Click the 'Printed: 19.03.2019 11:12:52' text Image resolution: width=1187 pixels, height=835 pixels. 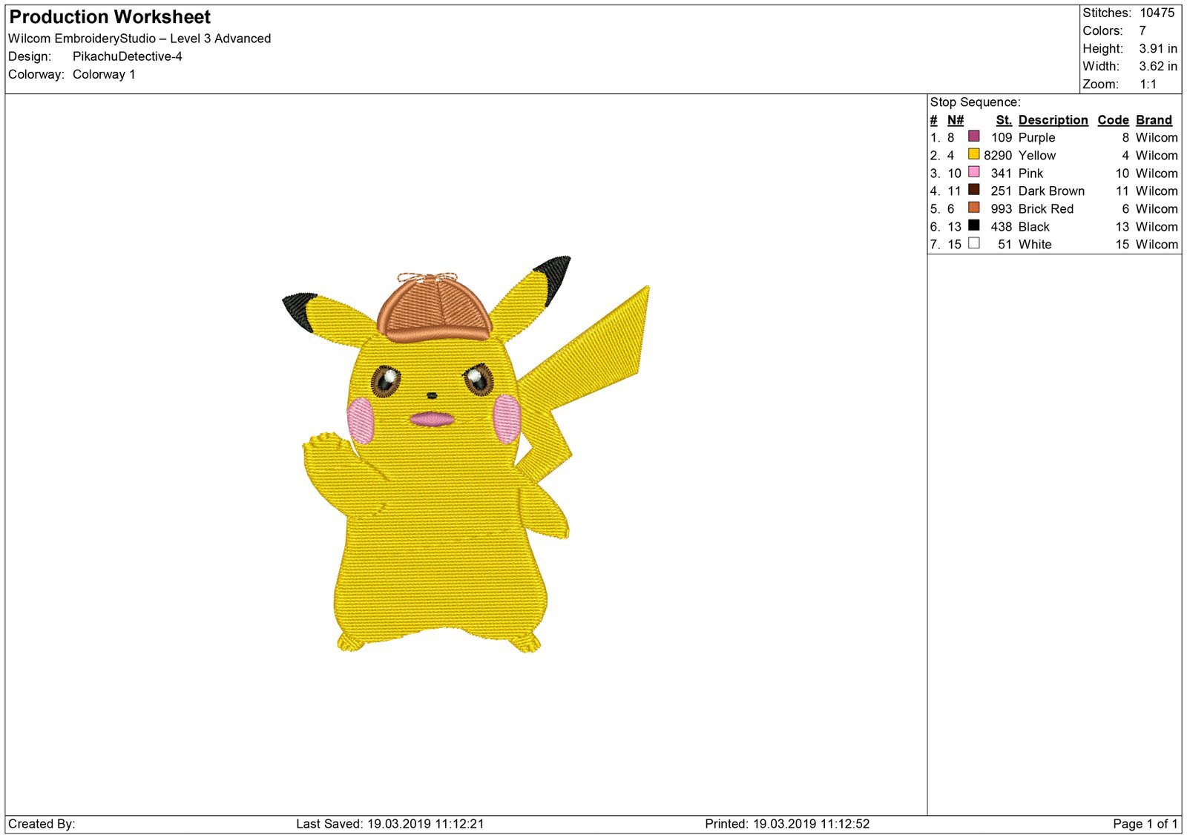click(x=787, y=824)
